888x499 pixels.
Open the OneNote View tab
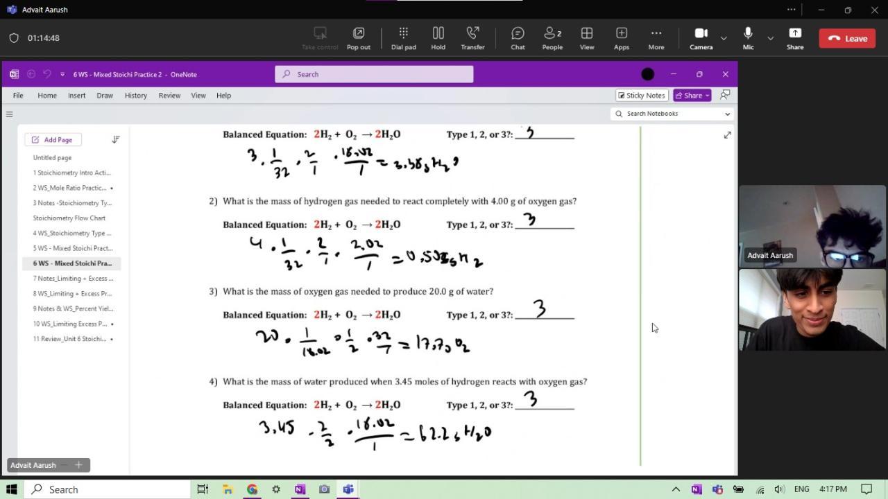[198, 96]
